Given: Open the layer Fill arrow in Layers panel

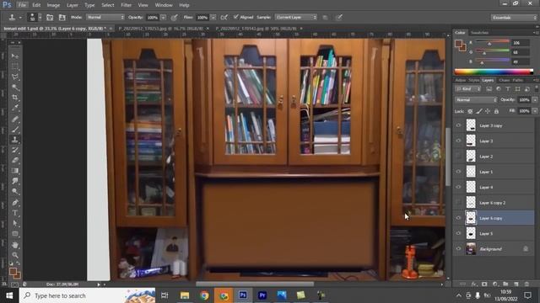Looking at the screenshot, I should 535,111.
